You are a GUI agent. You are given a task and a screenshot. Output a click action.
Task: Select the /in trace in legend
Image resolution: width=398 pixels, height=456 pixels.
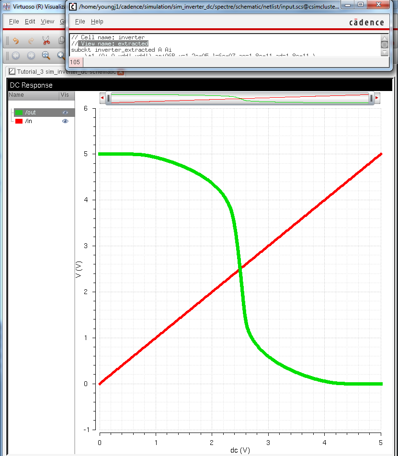pos(28,121)
